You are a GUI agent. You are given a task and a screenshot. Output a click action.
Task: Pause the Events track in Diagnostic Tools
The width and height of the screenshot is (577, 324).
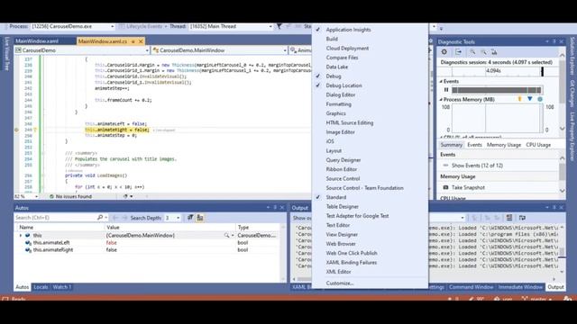point(446,90)
